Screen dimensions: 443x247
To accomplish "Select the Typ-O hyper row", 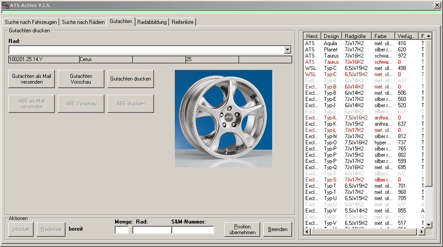I will click(365, 143).
